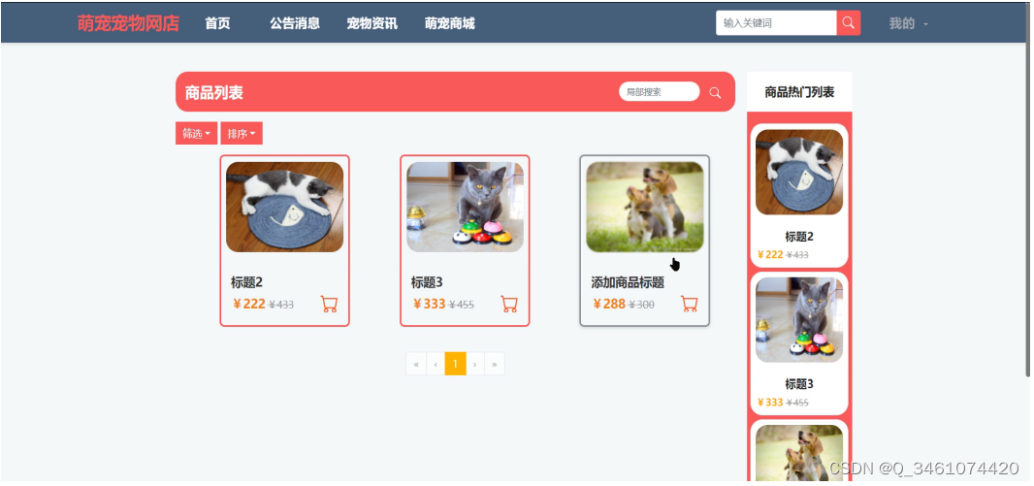This screenshot has width=1034, height=486.
Task: Click cart icon on 添加商品标题 product card
Action: (x=689, y=304)
